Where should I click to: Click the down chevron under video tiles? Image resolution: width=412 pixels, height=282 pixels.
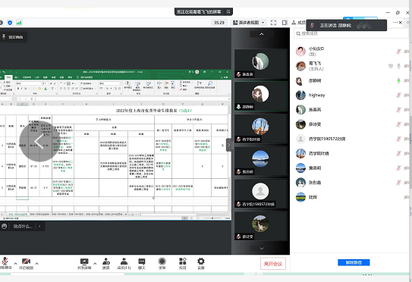(x=262, y=249)
